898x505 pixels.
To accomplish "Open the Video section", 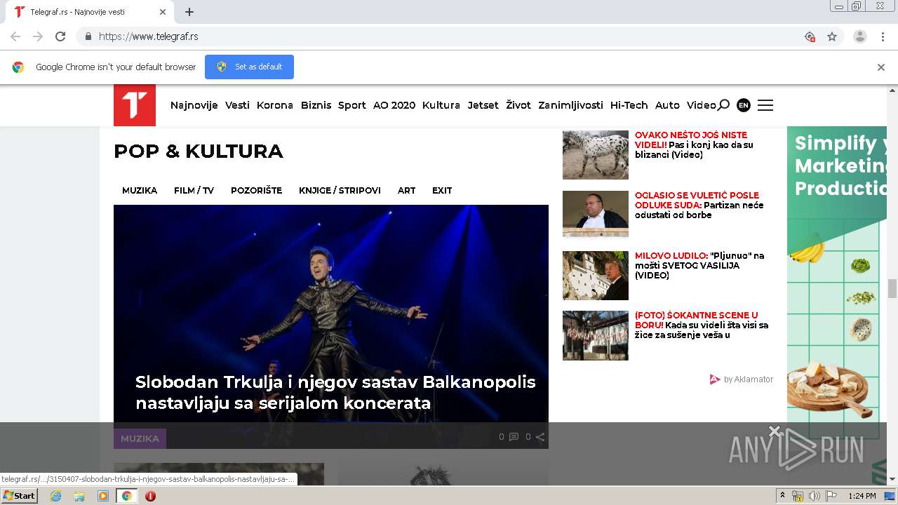I will (701, 105).
